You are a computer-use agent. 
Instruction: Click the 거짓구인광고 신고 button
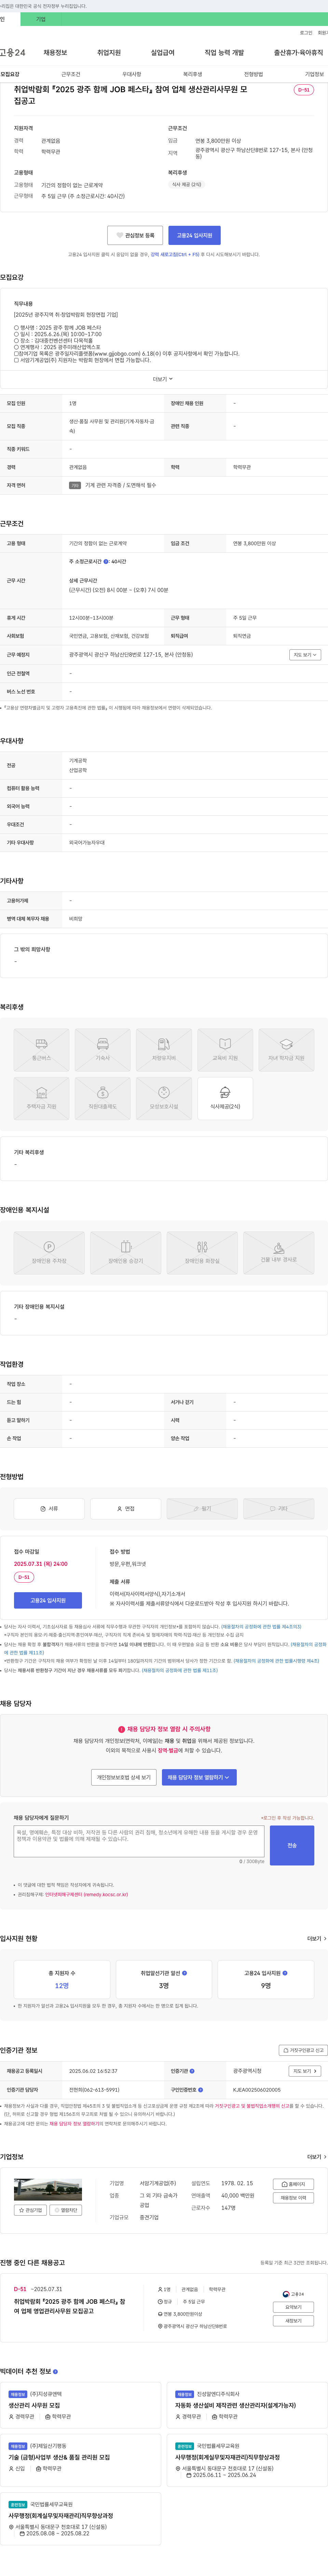(x=303, y=2050)
